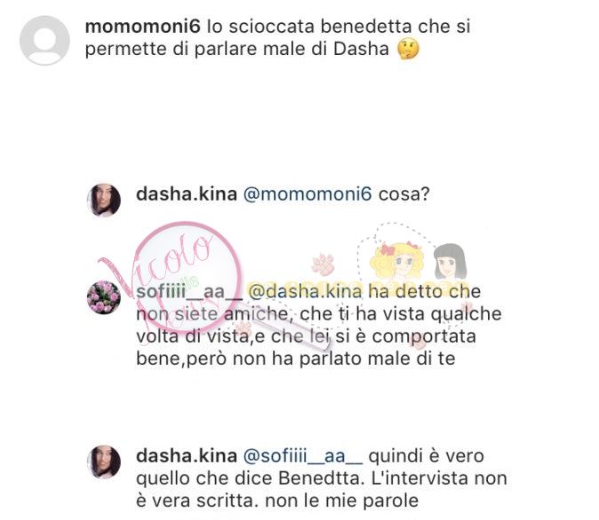The height and width of the screenshot is (520, 599).
Task: Open momomoni6's default gray profile avatar
Action: (x=44, y=40)
